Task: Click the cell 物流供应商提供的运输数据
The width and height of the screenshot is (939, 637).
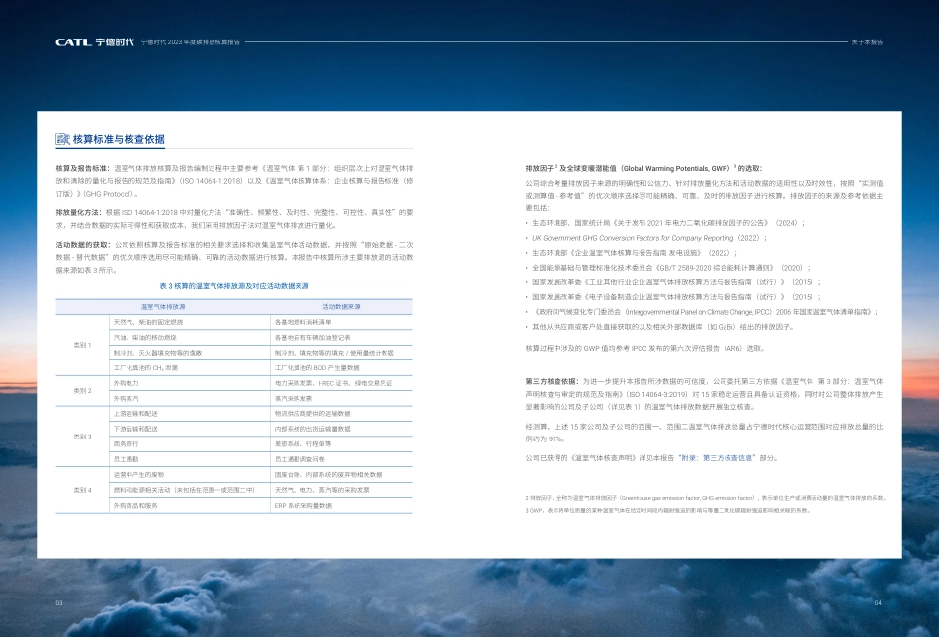Action: click(x=312, y=414)
